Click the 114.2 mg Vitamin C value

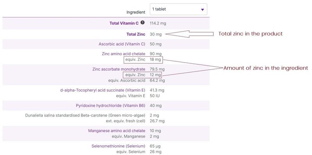pos(158,23)
